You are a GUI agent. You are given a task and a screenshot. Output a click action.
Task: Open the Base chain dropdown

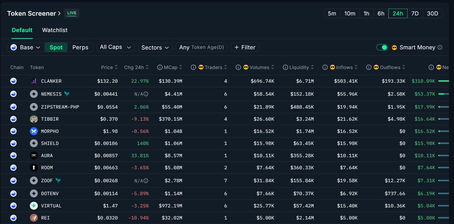pyautogui.click(x=25, y=48)
